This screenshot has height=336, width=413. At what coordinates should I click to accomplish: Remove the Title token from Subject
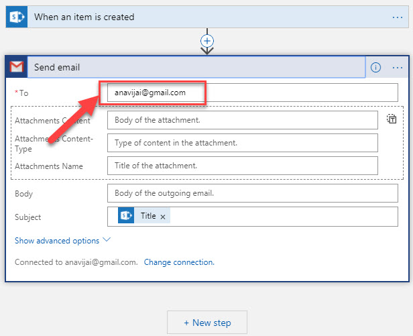[x=163, y=217]
